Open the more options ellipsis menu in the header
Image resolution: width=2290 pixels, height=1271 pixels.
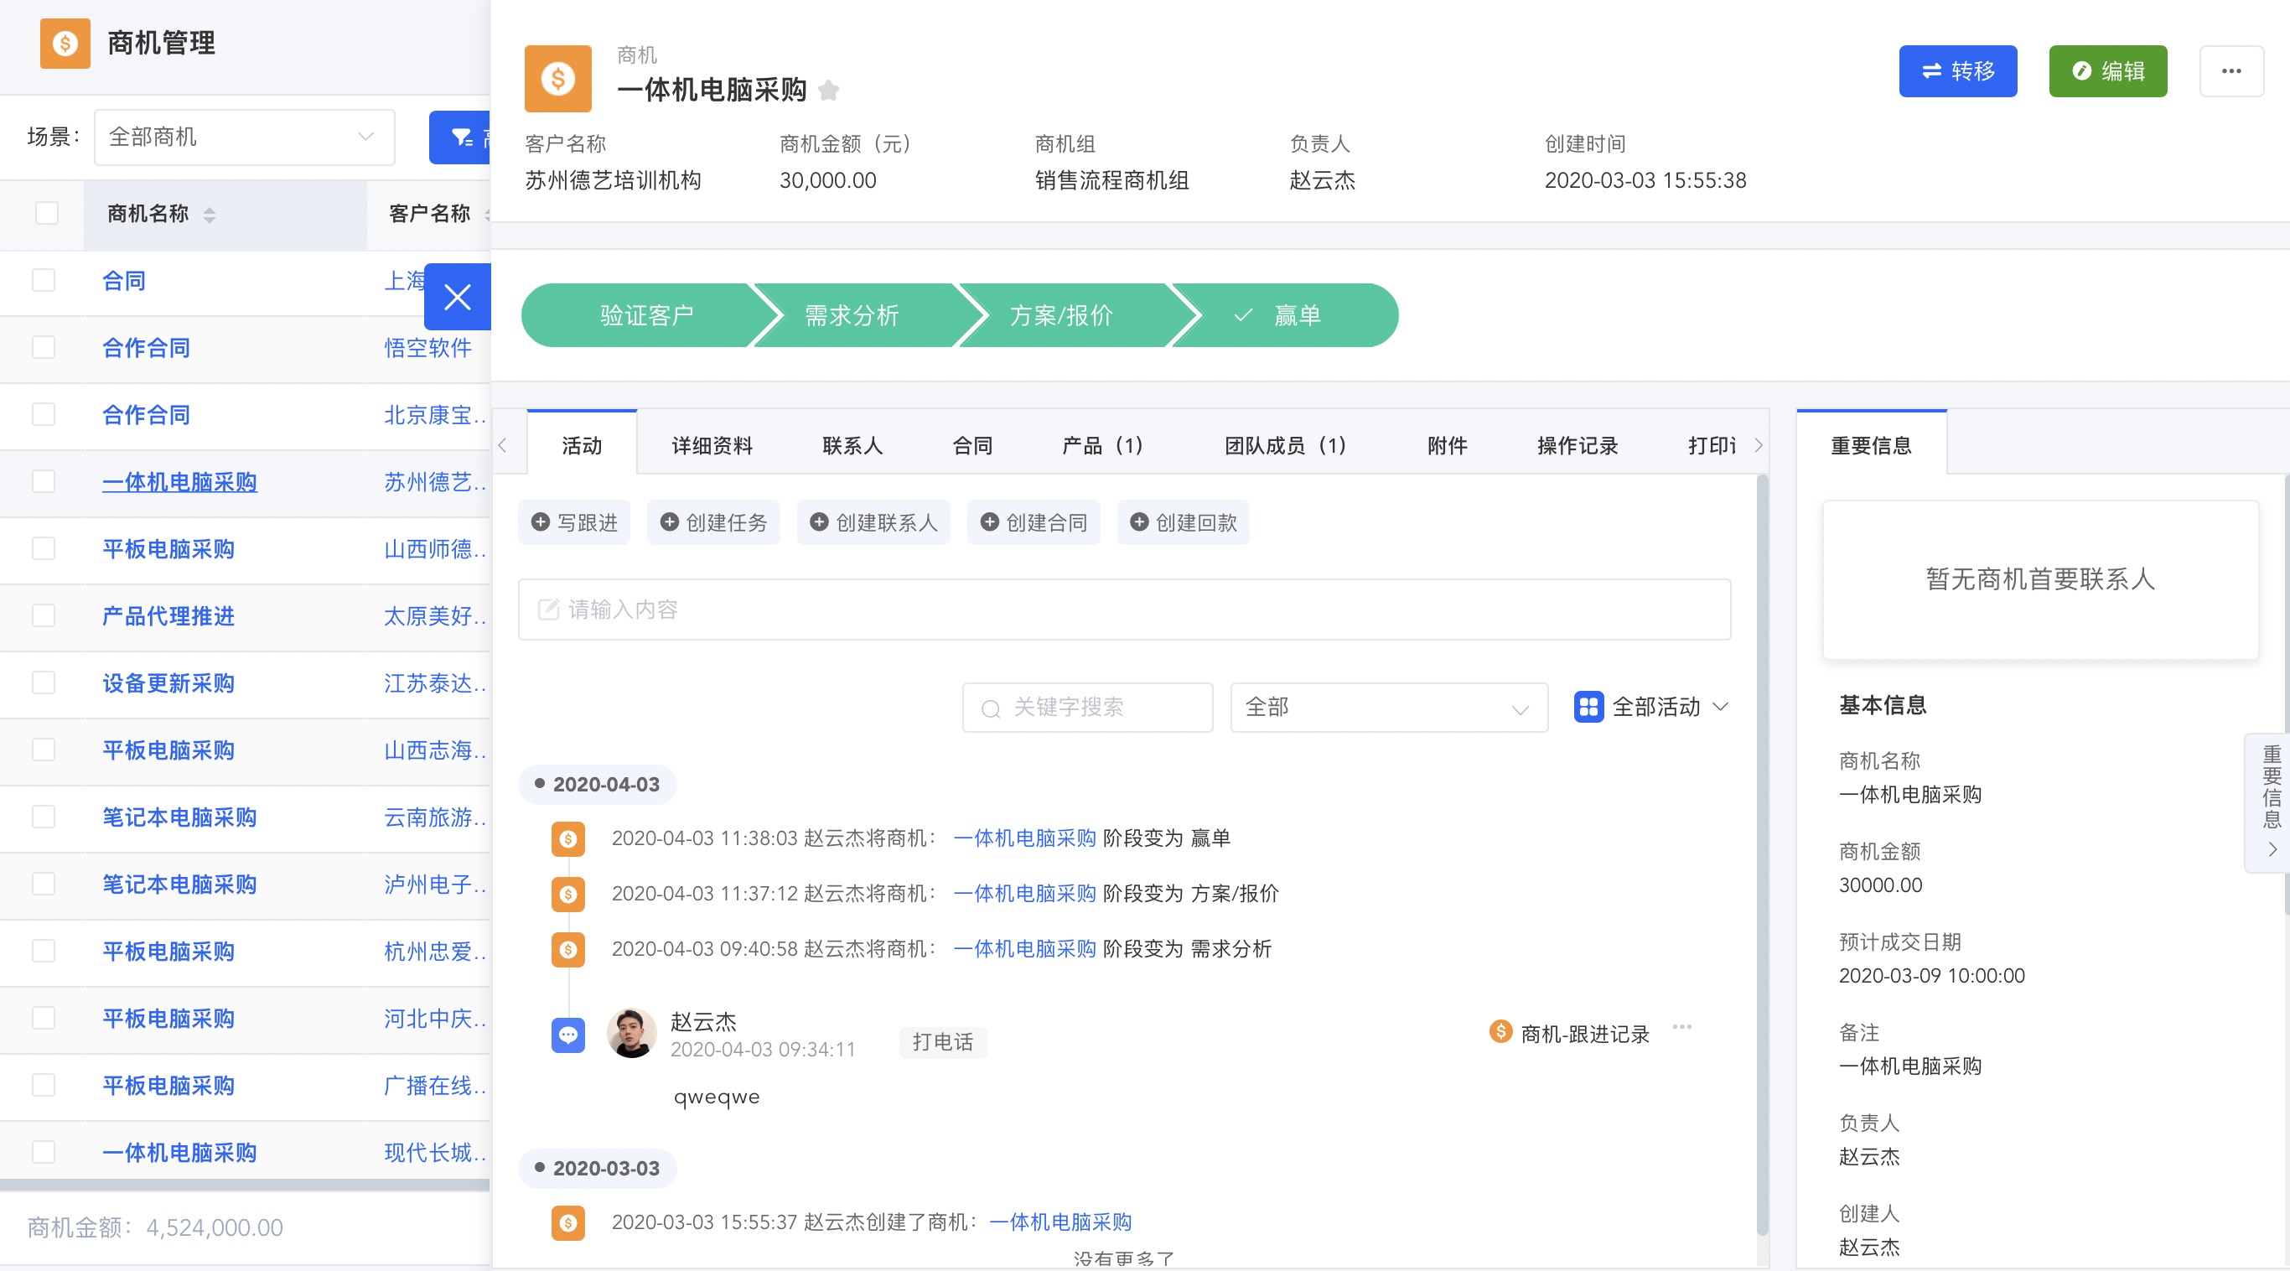point(2230,71)
